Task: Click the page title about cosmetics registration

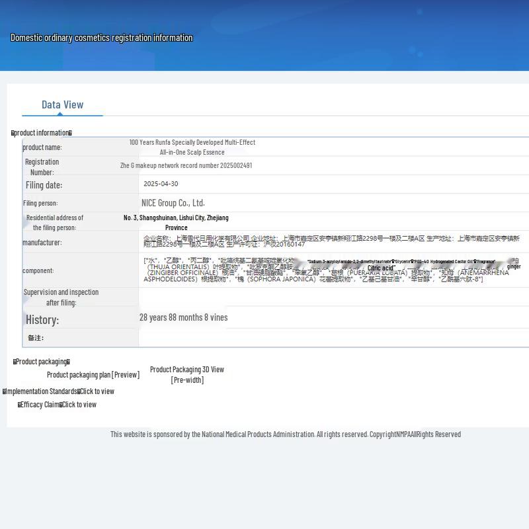Action: [102, 38]
